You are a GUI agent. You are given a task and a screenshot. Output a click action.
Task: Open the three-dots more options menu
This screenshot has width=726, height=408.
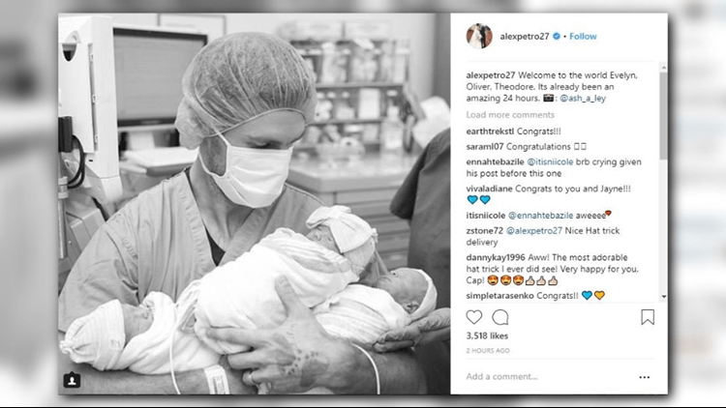coord(645,377)
